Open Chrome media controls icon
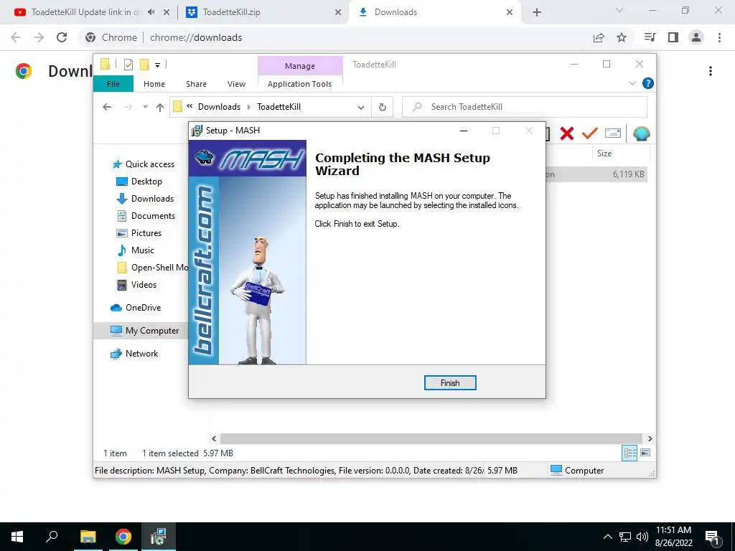The width and height of the screenshot is (735, 551). (650, 37)
